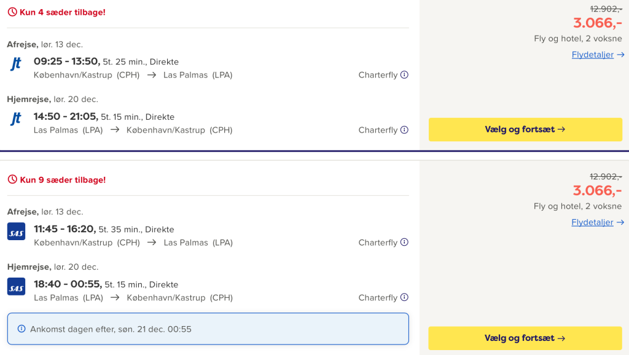Open Flydetaljer for the Jettime flight option
Screen dimensions: 629x355
(593, 55)
